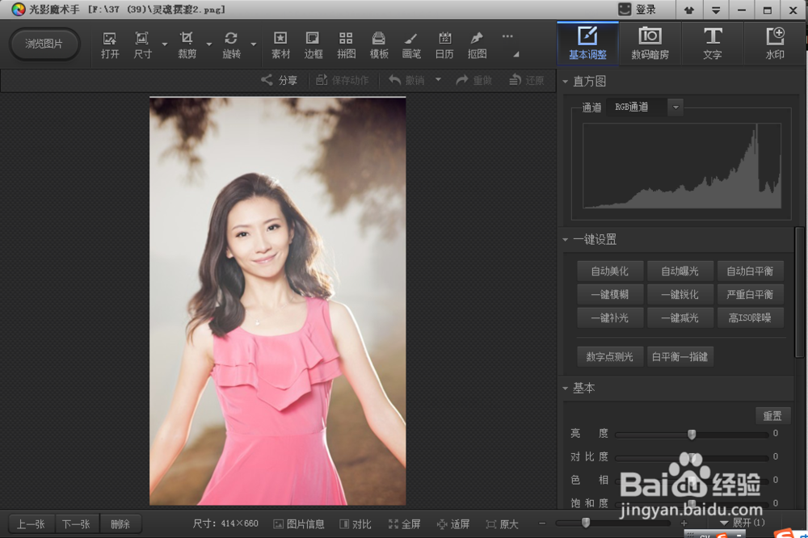
Task: Click 保存动作 save action
Action: pos(342,80)
